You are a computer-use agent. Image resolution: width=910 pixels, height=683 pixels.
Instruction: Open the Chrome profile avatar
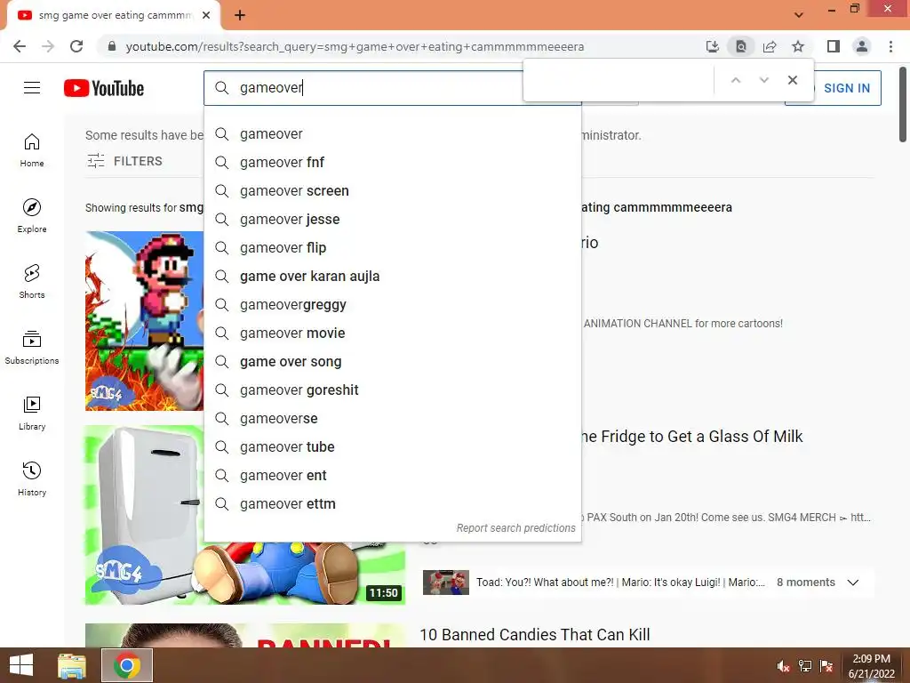pyautogui.click(x=862, y=46)
